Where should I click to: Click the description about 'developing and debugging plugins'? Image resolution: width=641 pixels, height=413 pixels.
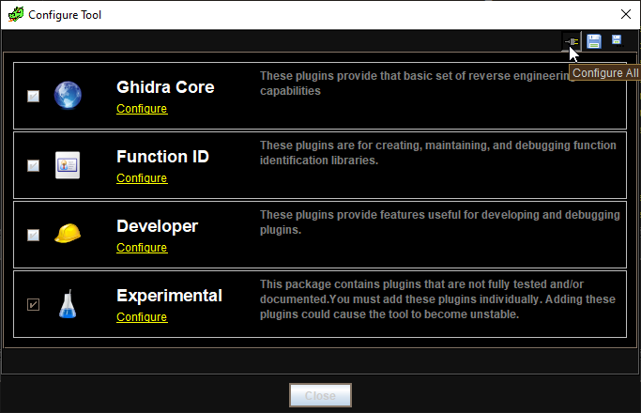click(440, 222)
